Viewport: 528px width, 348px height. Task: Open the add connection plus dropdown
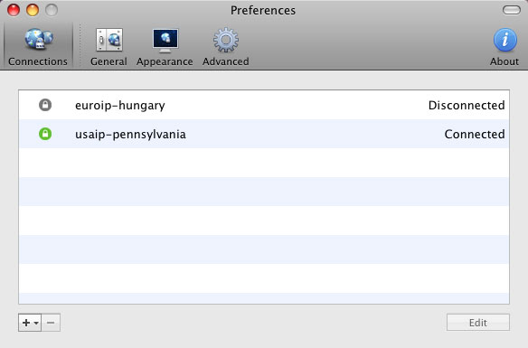tap(30, 323)
